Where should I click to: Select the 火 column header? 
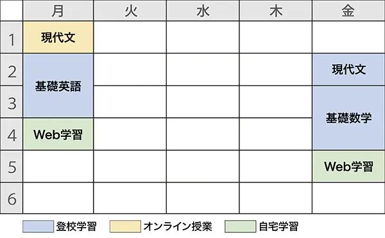[130, 10]
